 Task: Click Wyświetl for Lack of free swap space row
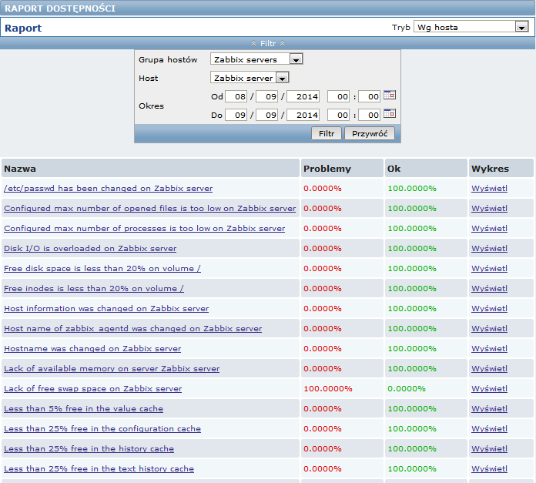(489, 389)
